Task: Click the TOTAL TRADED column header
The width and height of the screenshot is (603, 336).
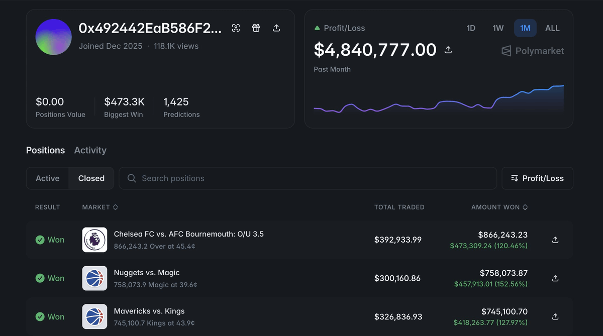Action: [399, 207]
